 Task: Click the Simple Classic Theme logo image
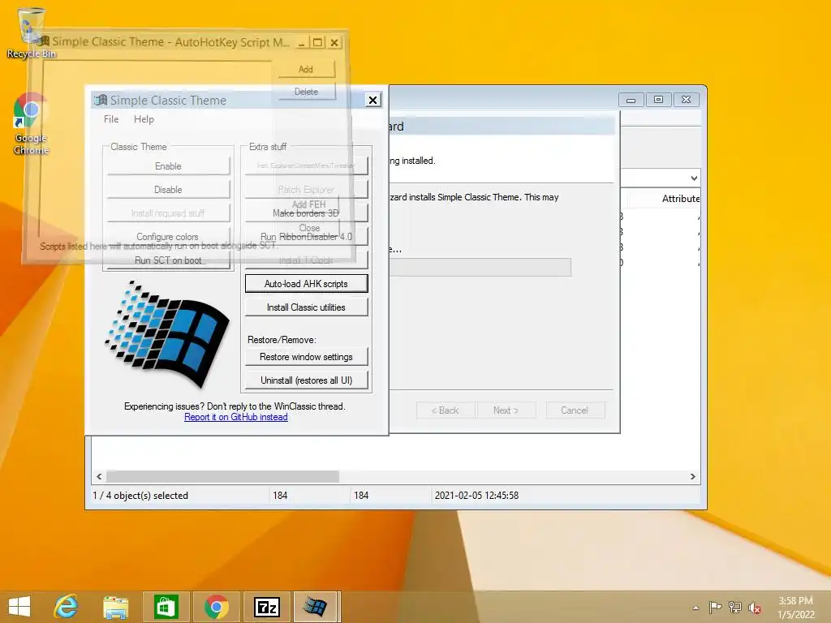click(167, 334)
